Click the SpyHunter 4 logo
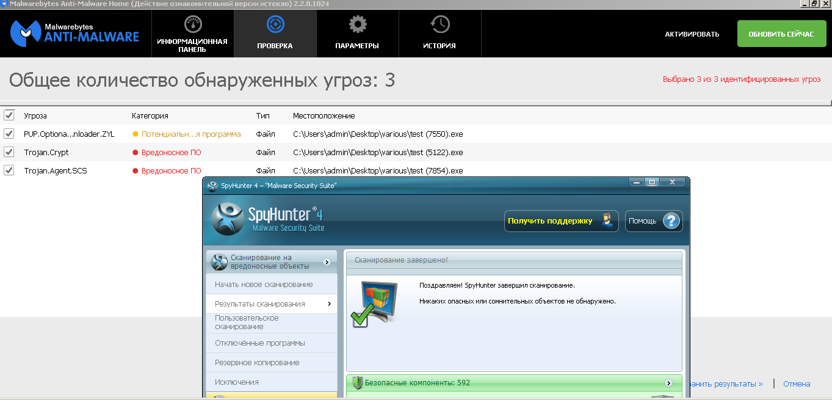The width and height of the screenshot is (832, 400). tap(269, 219)
